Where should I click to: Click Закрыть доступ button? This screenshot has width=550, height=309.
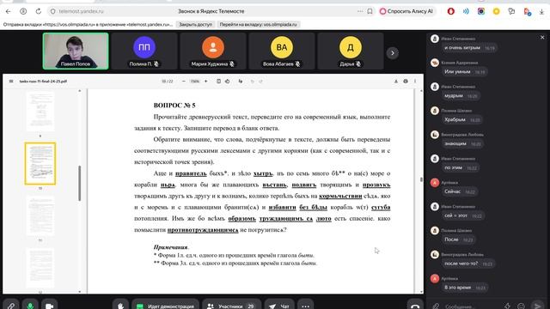(x=195, y=25)
